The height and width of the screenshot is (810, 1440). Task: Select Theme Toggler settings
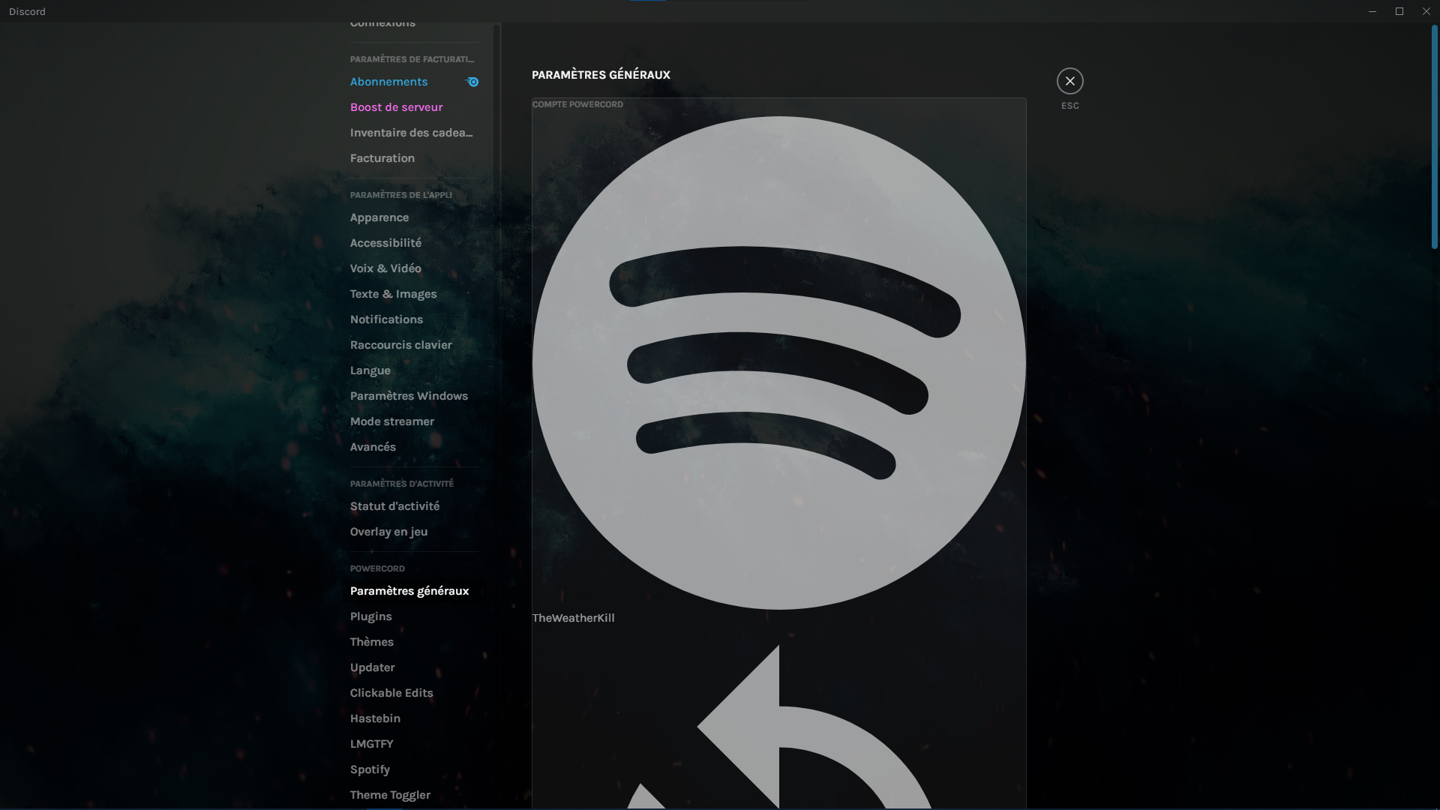click(x=414, y=795)
